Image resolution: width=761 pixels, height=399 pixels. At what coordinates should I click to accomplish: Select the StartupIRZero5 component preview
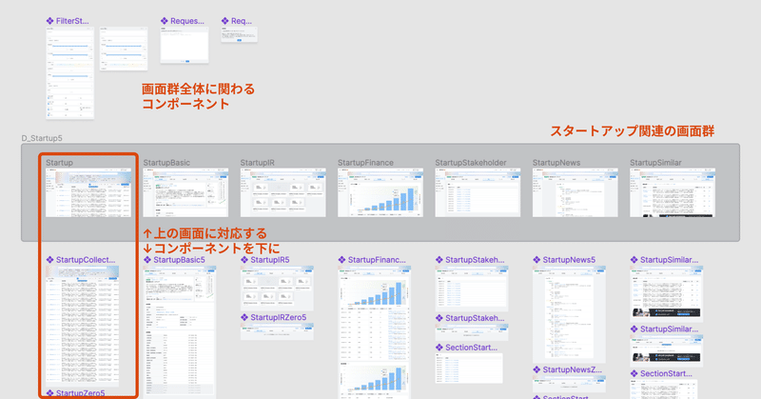tap(277, 331)
